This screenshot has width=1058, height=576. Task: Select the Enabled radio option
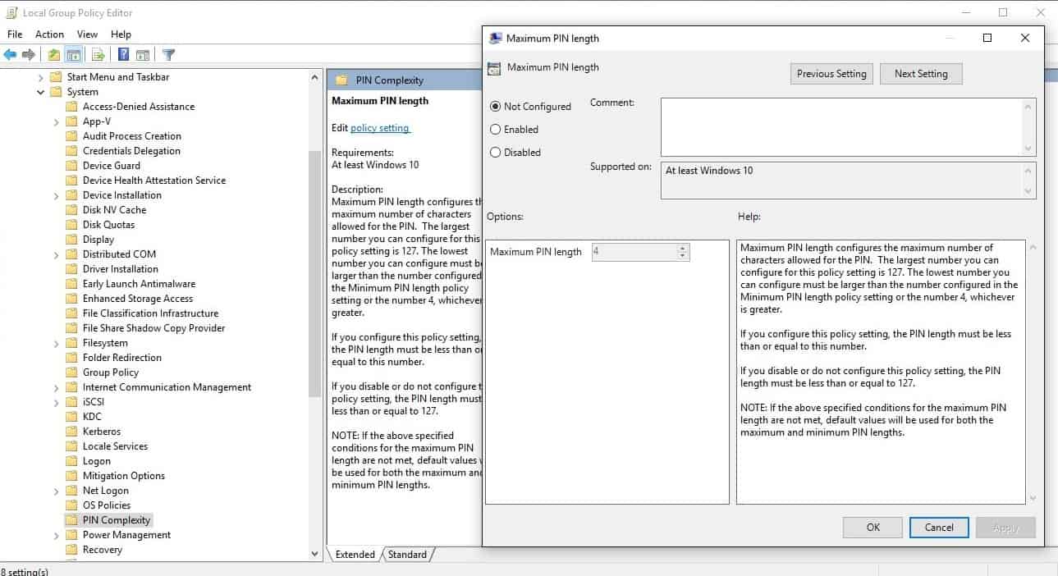(x=495, y=130)
